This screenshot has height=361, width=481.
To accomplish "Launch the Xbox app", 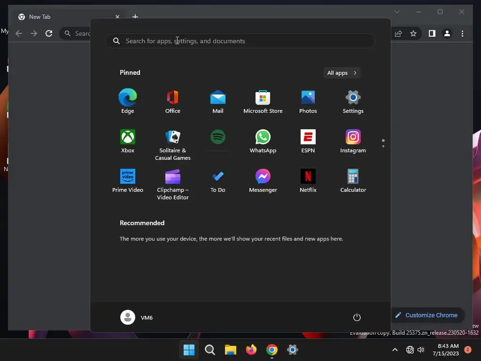I will 128,141.
